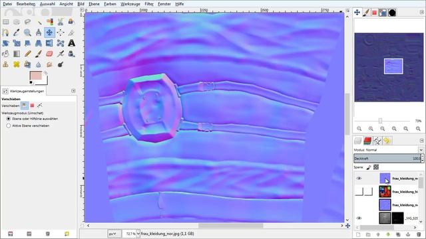Select the Paintbrush tool
Screen dimensions: 426x239
(x=39, y=54)
